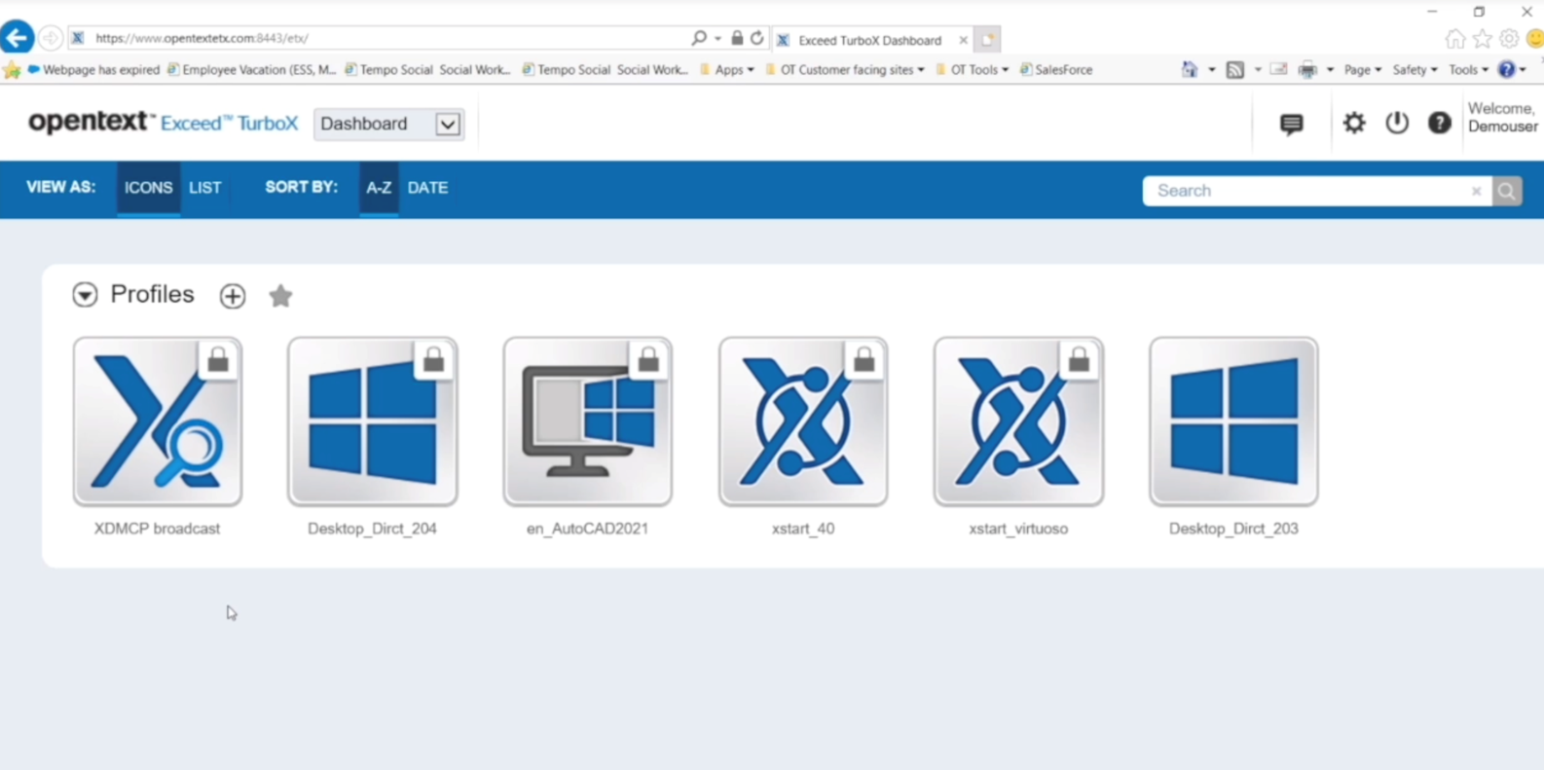Click the RSS feeds icon

1234,69
